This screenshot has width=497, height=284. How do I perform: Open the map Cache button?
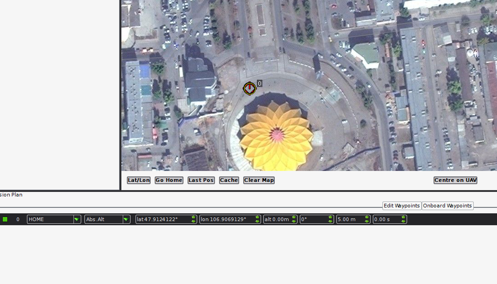pyautogui.click(x=229, y=180)
